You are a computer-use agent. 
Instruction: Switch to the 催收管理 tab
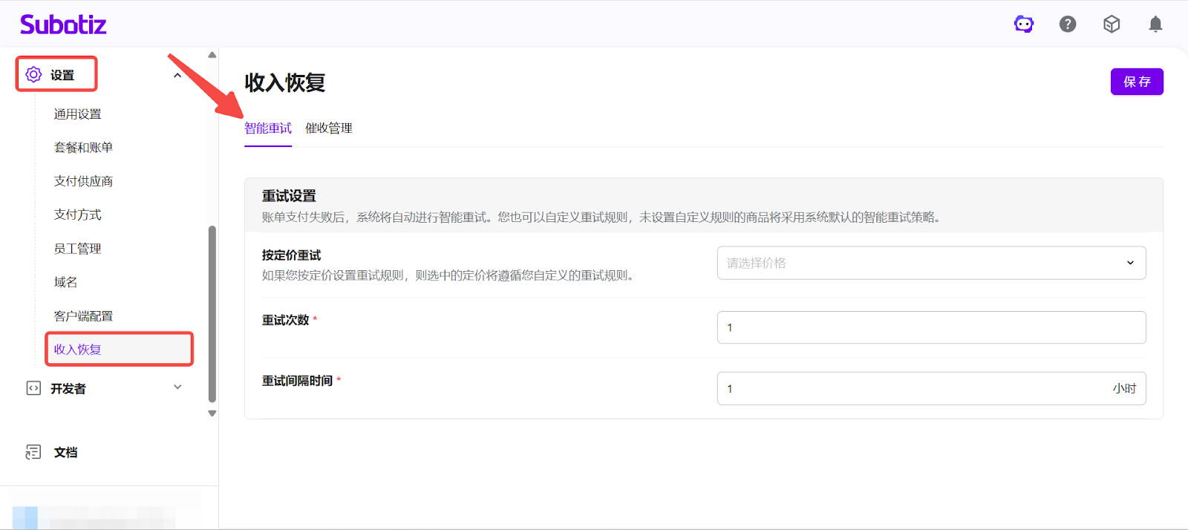[329, 128]
